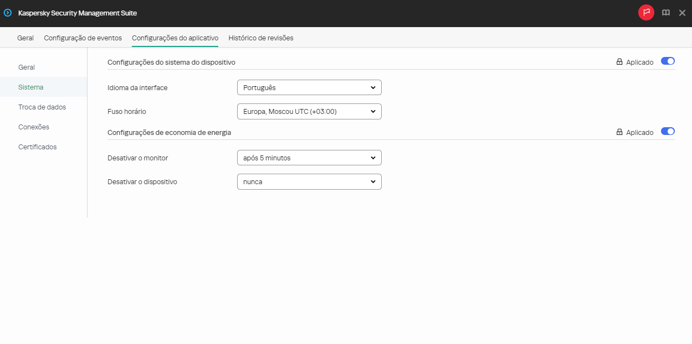Select Geral in the left sidebar
692x344 pixels.
pos(27,67)
